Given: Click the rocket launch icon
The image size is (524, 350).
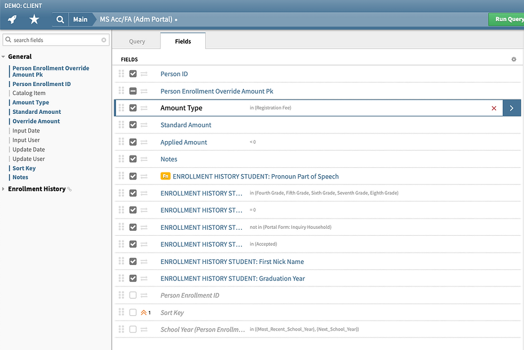Looking at the screenshot, I should (x=12, y=19).
